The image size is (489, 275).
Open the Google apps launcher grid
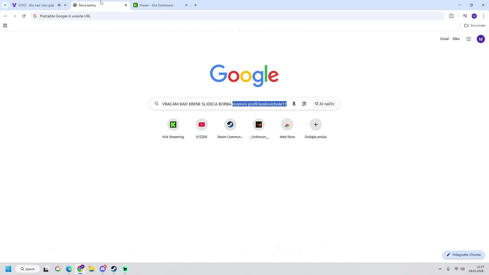(469, 39)
